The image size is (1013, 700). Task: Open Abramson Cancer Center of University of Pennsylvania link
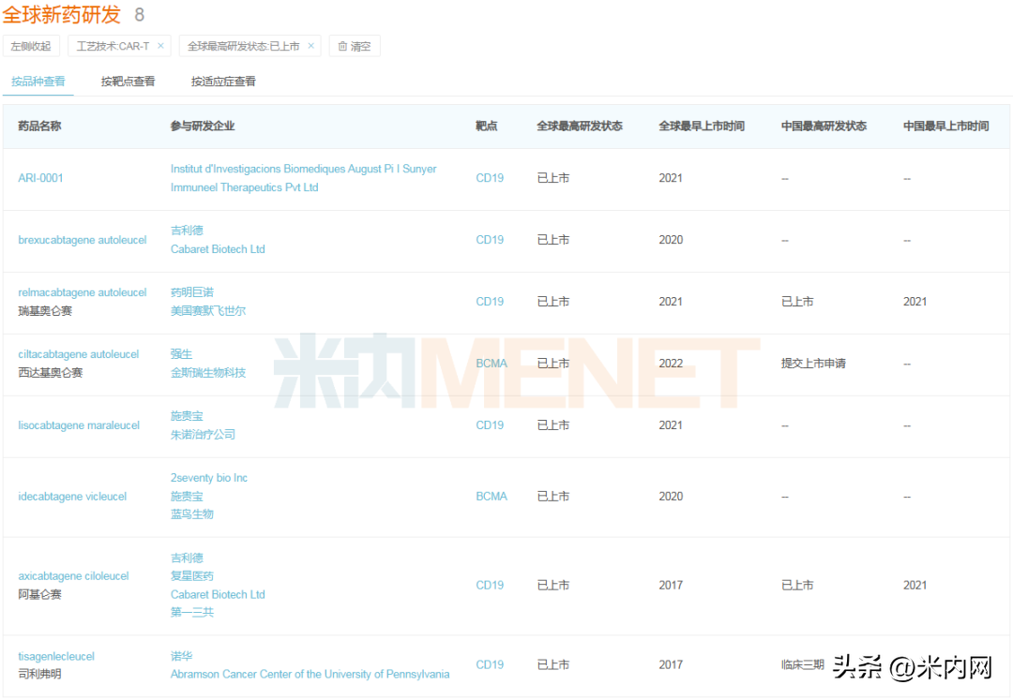click(310, 674)
